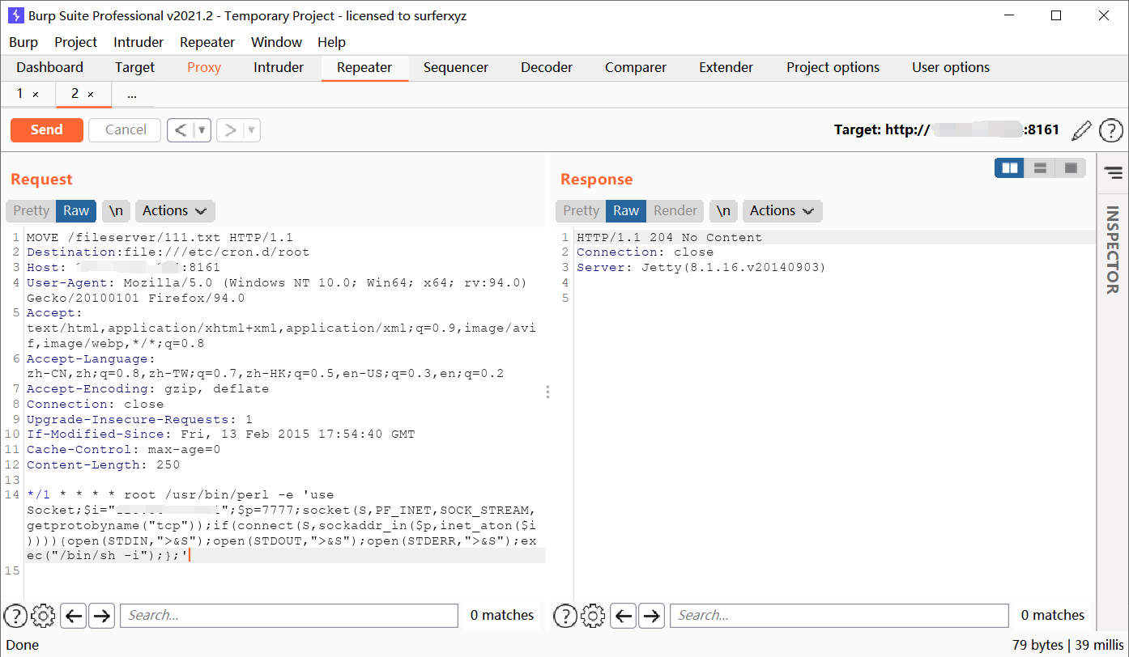Open new Repeater tab via ellipsis

[x=132, y=95]
